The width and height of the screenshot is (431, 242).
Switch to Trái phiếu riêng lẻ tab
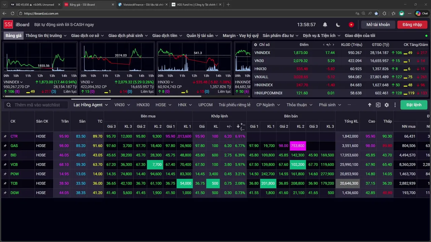tap(234, 105)
